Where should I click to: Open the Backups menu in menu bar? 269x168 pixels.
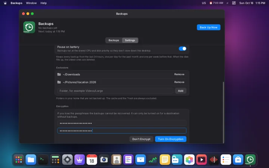tap(16, 3)
